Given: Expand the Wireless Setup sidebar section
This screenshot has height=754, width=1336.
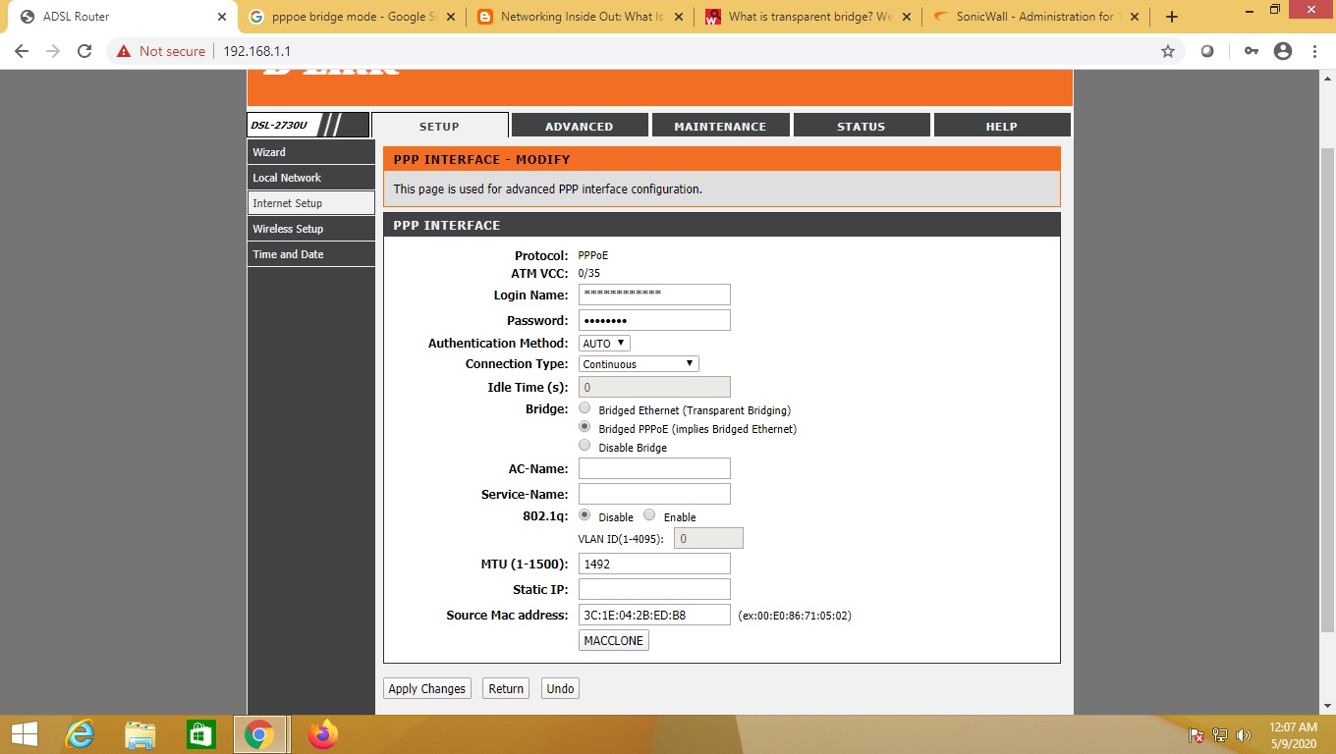Looking at the screenshot, I should click(288, 228).
